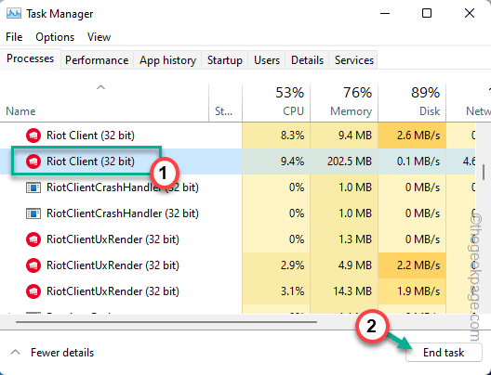Click the 2.2 MB/s disk cell

click(412, 265)
